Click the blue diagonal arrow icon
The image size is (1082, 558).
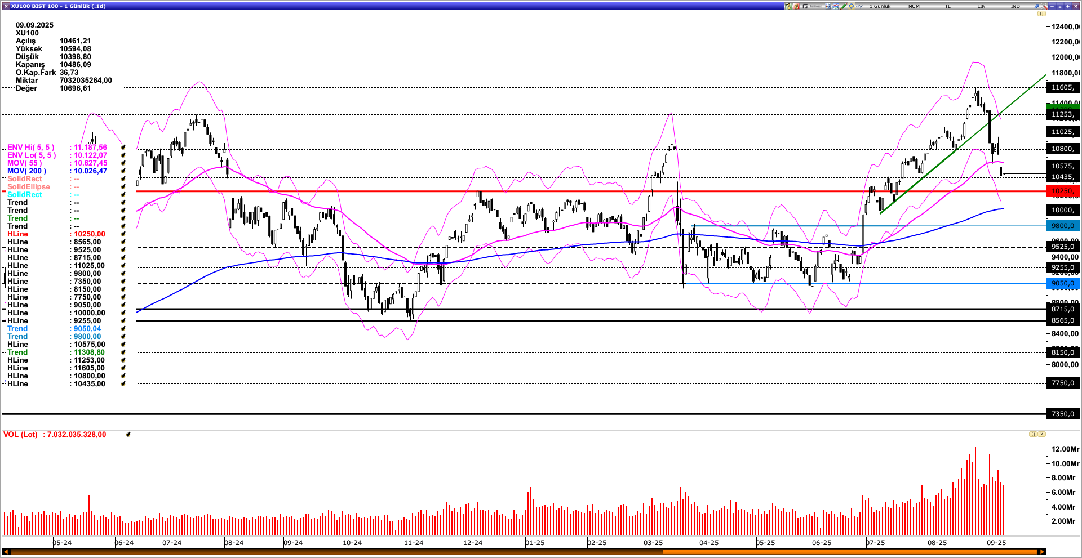click(x=1037, y=6)
